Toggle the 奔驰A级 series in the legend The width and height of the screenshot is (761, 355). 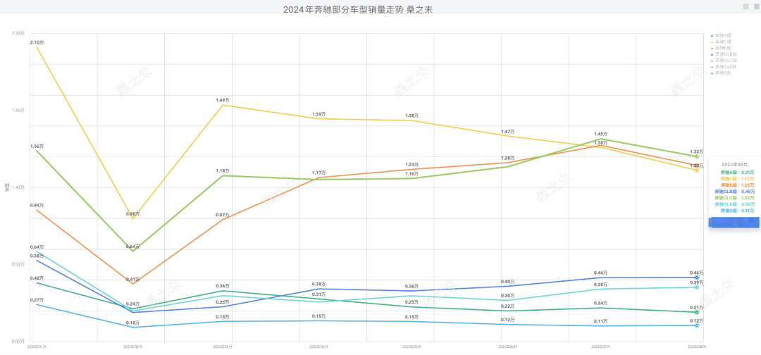click(x=723, y=35)
